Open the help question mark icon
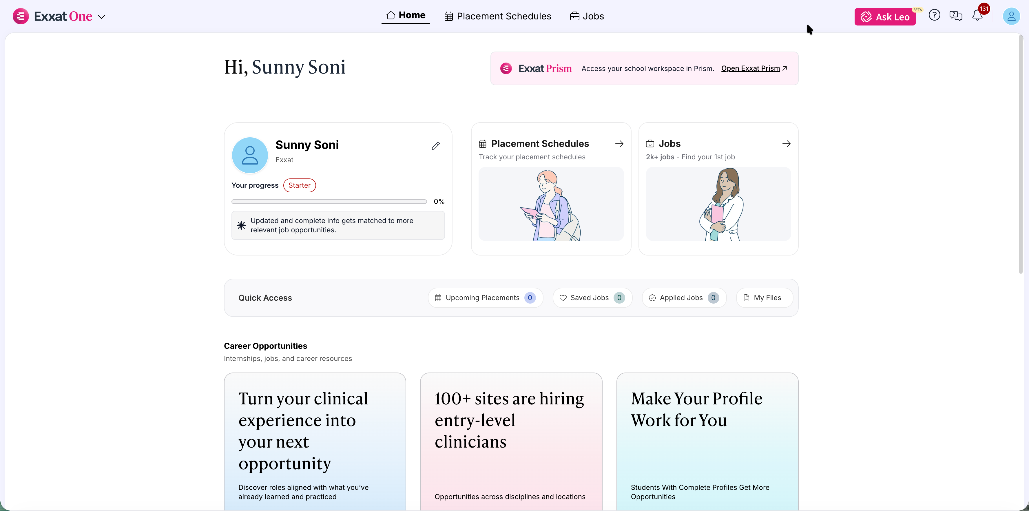The image size is (1029, 511). click(x=934, y=16)
